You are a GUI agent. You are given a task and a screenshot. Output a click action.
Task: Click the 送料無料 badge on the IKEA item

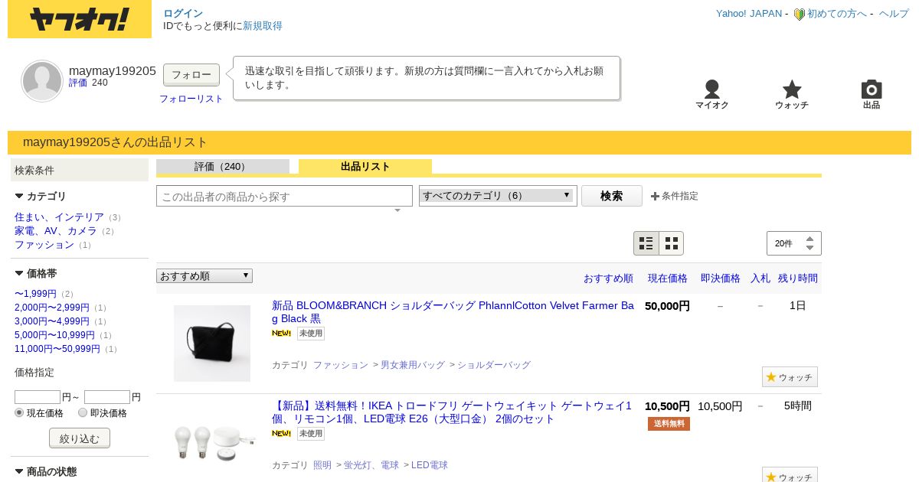click(669, 424)
